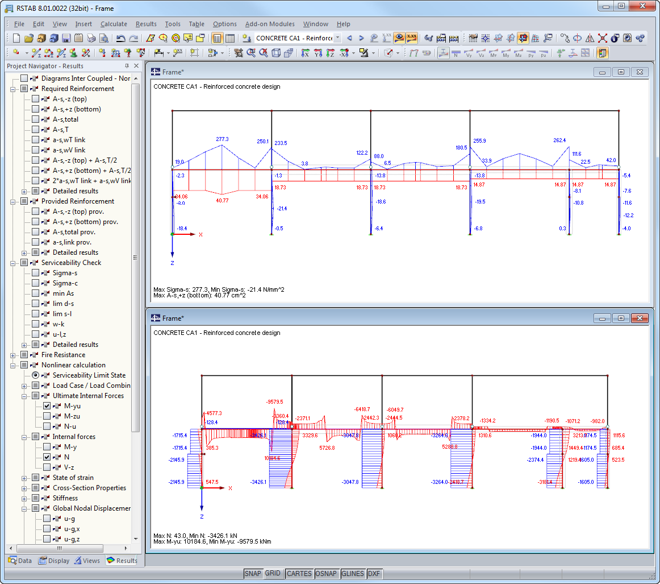Click the Open folder icon

coord(29,38)
